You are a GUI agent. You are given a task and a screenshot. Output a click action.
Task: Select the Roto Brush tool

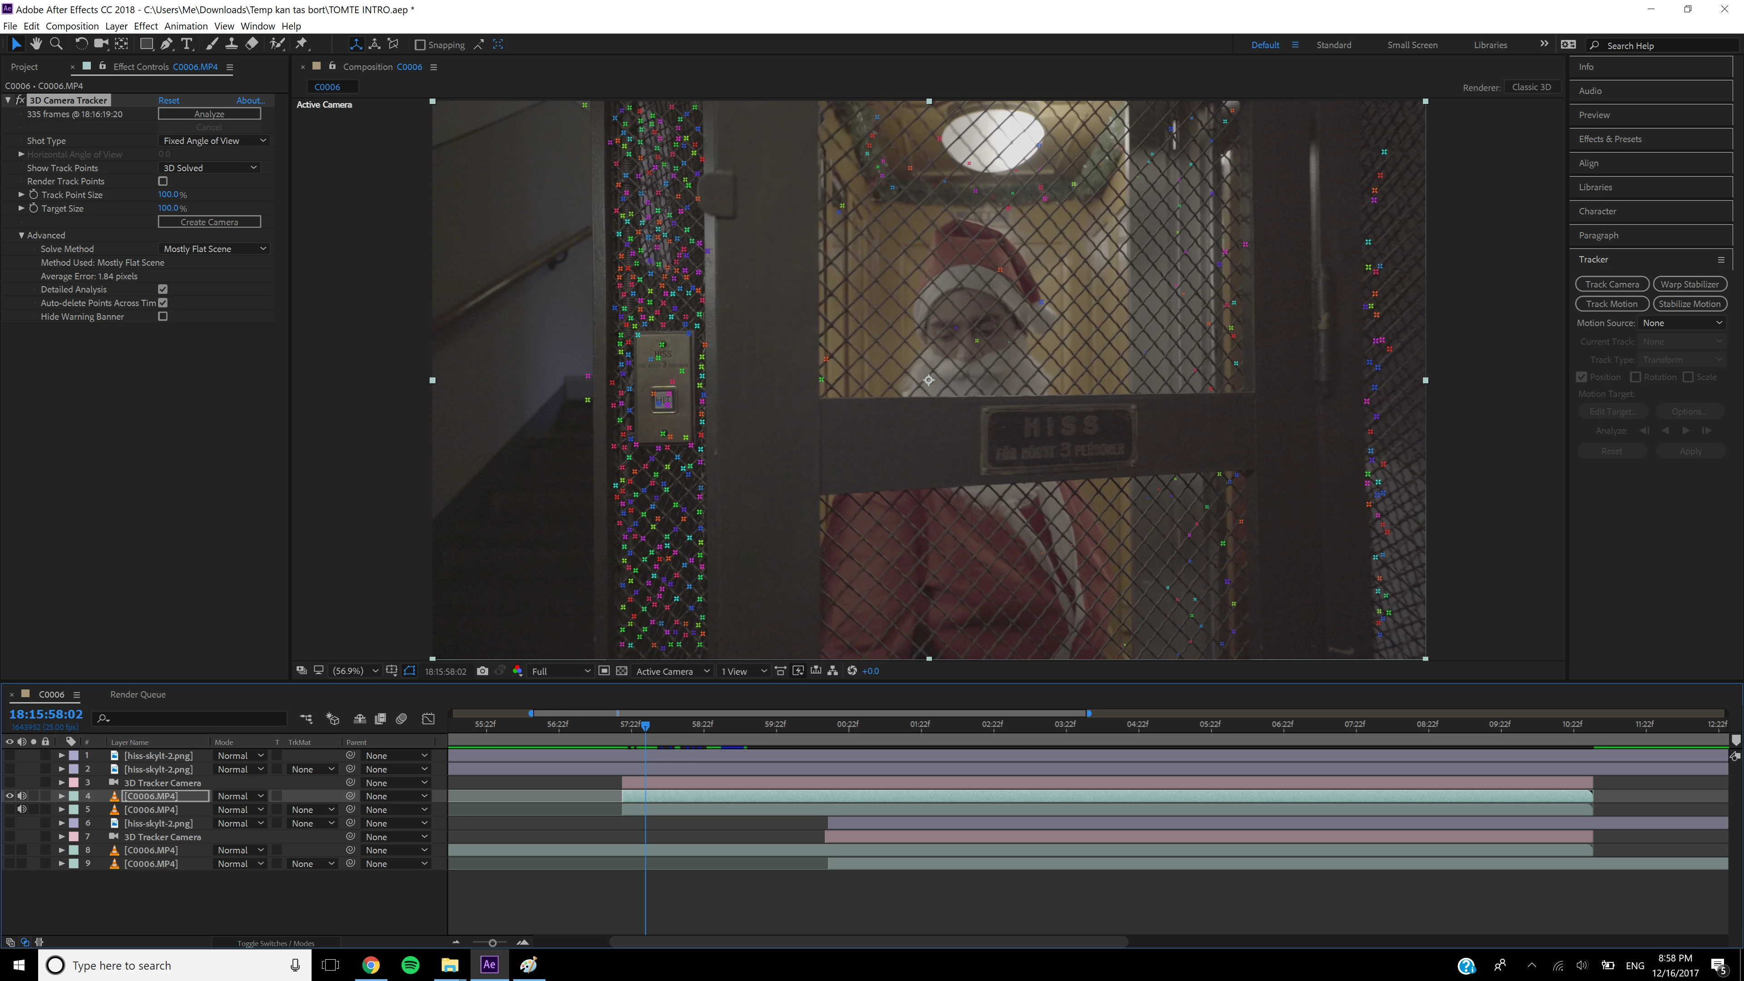(x=276, y=44)
